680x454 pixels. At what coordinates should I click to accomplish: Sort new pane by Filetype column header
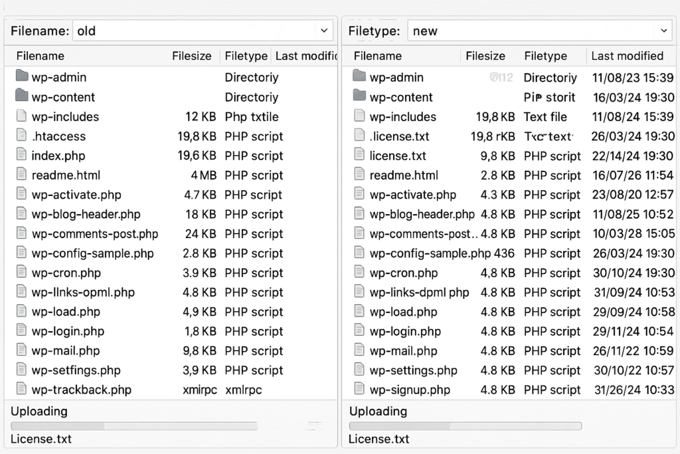pos(546,56)
